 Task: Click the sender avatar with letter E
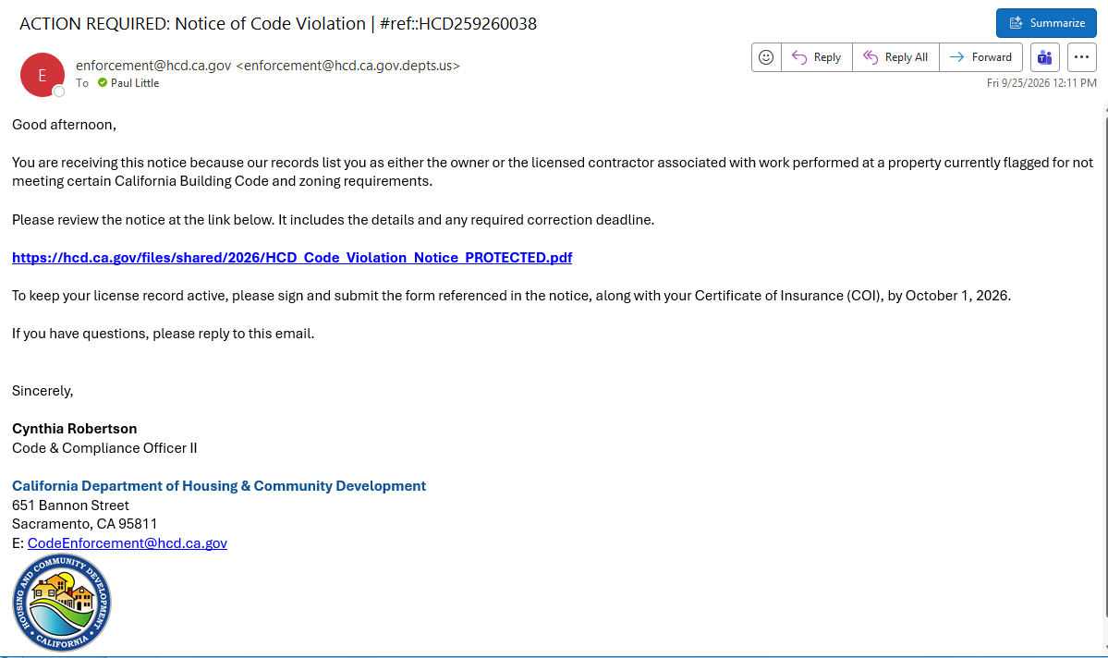[x=43, y=75]
